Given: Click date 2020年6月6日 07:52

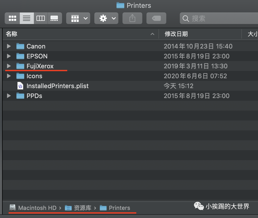Looking at the screenshot, I should click(x=195, y=76).
